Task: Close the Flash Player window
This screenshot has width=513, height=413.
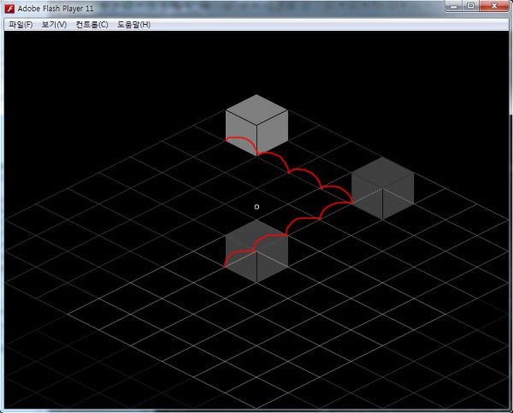Action: (494, 6)
